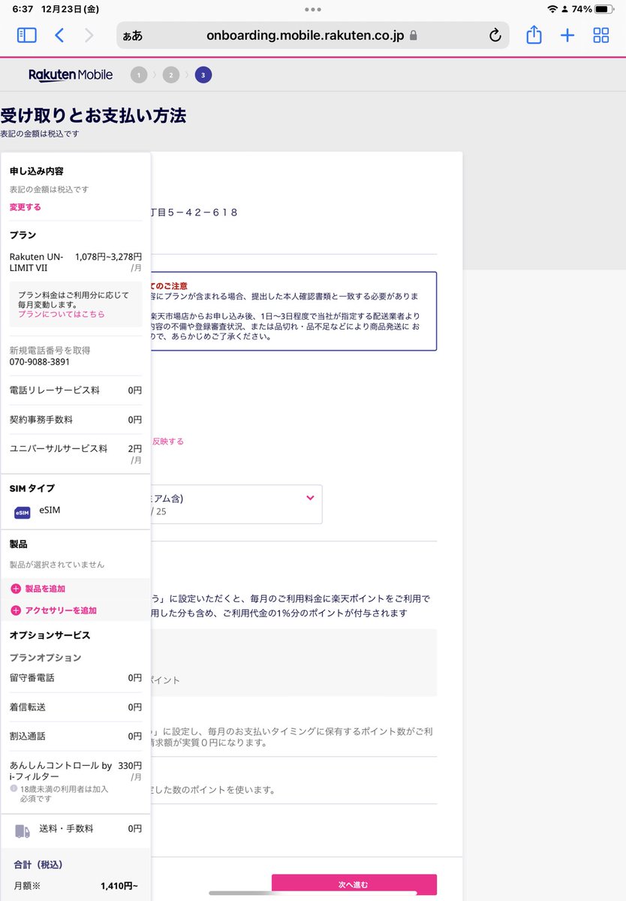This screenshot has width=626, height=901.
Task: Click the 月額 total 1,410円~
Action: pyautogui.click(x=119, y=886)
